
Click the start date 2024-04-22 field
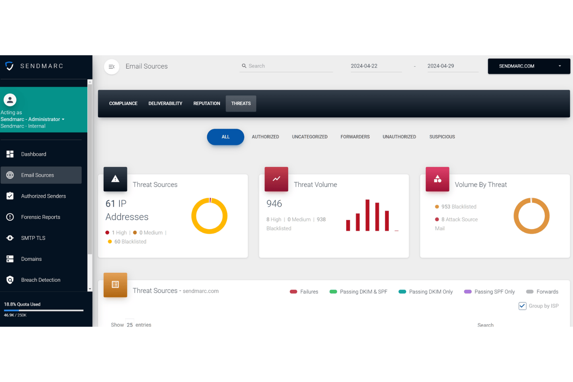pos(376,66)
